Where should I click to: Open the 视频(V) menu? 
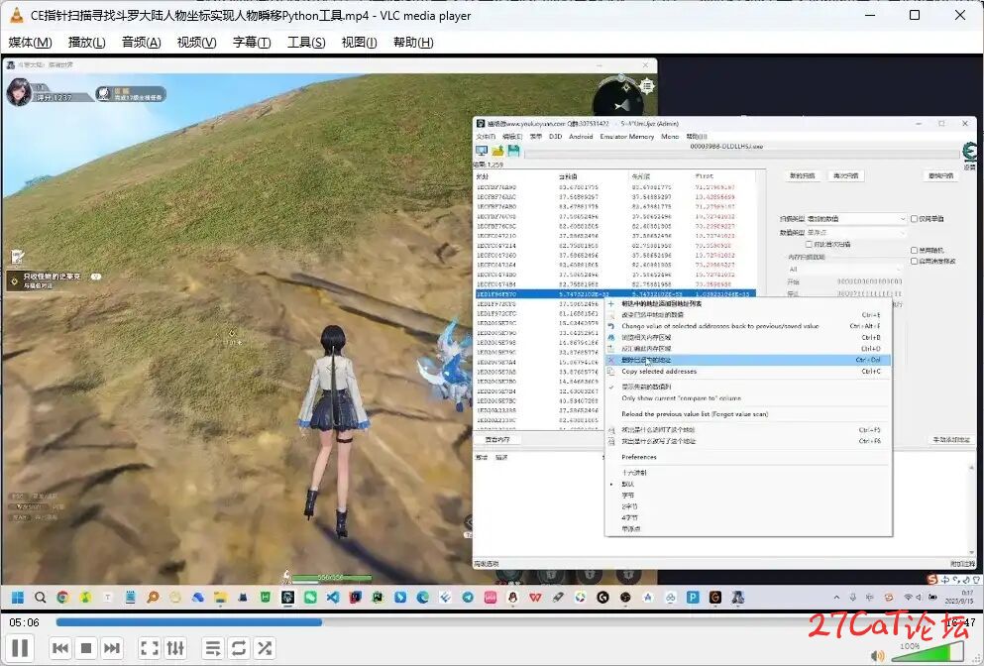[196, 42]
